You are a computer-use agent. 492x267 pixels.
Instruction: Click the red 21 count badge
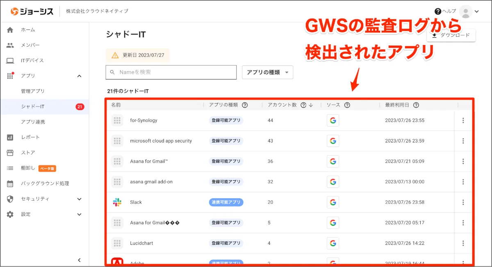[80, 107]
